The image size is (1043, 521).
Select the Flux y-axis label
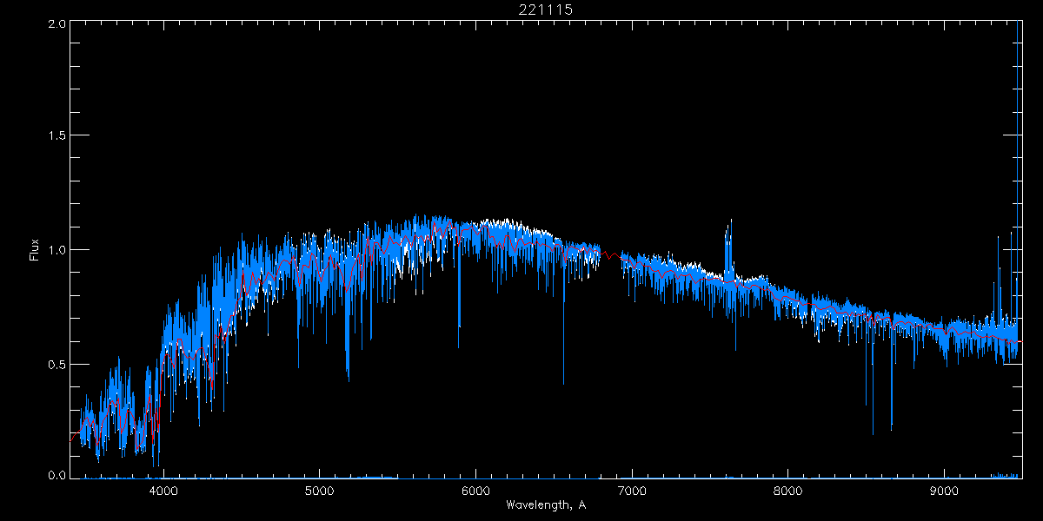pyautogui.click(x=35, y=250)
